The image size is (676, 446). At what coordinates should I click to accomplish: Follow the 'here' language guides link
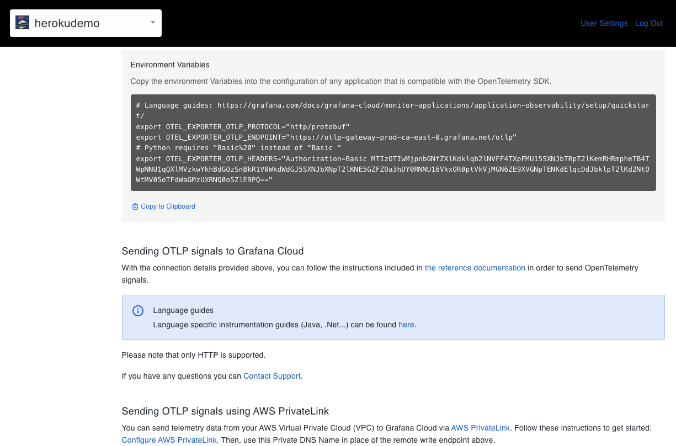[406, 325]
